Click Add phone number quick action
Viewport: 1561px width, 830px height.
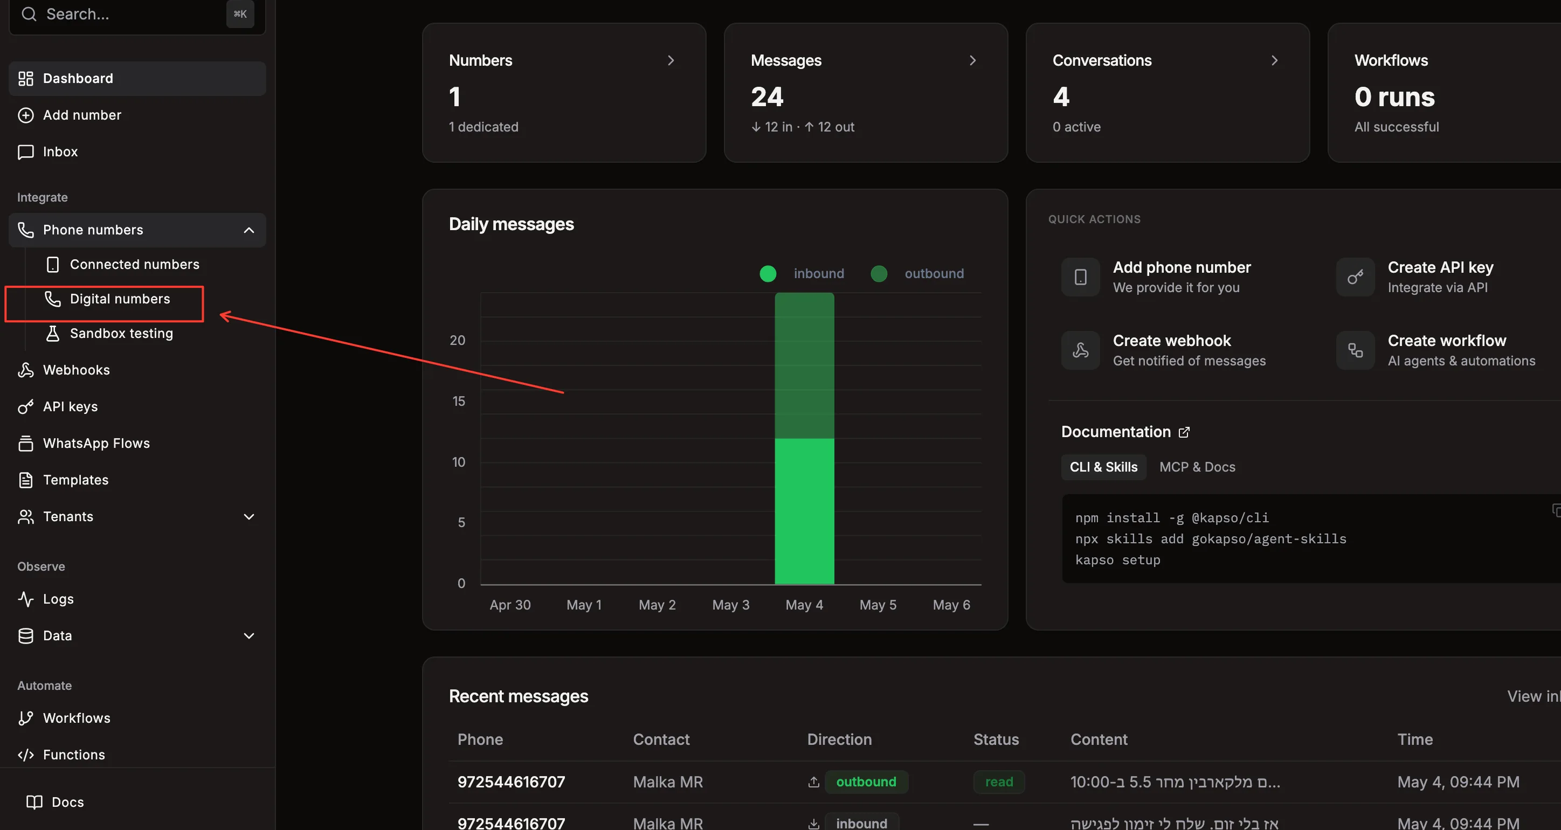1157,278
